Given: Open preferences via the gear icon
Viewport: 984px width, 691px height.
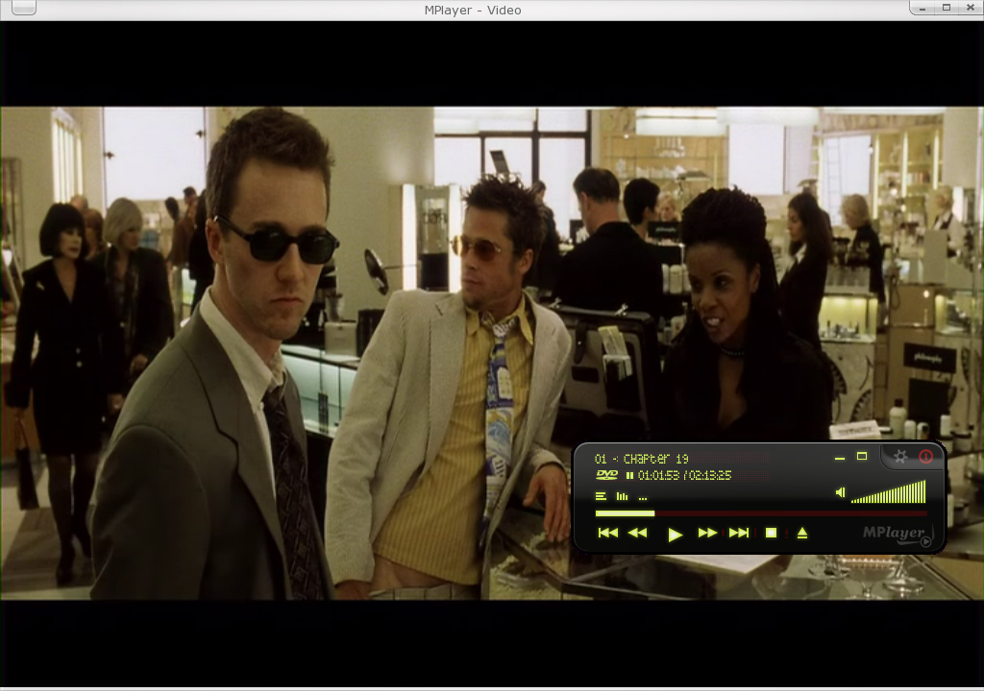Looking at the screenshot, I should [900, 457].
